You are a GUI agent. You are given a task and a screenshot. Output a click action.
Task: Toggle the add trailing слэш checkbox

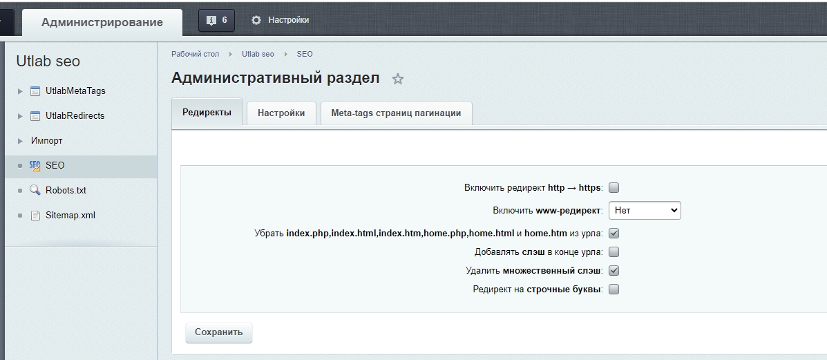tap(614, 252)
